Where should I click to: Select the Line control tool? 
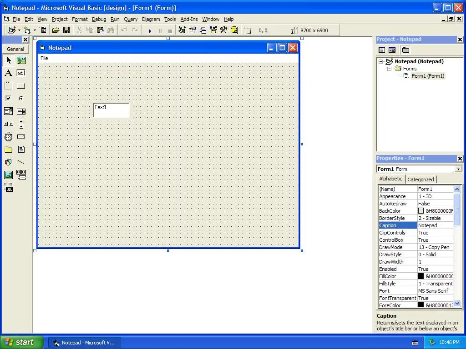point(21,162)
